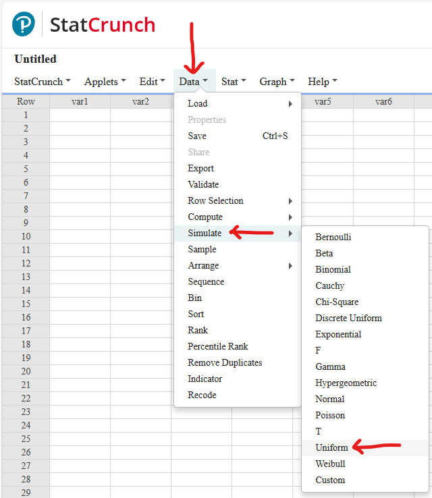Choose Save from Data menu

point(238,136)
